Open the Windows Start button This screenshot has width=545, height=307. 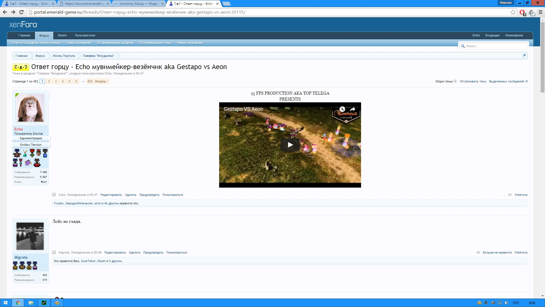5,303
